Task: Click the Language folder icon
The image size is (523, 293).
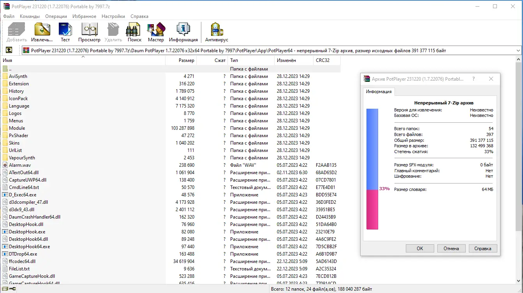Action: click(5, 106)
